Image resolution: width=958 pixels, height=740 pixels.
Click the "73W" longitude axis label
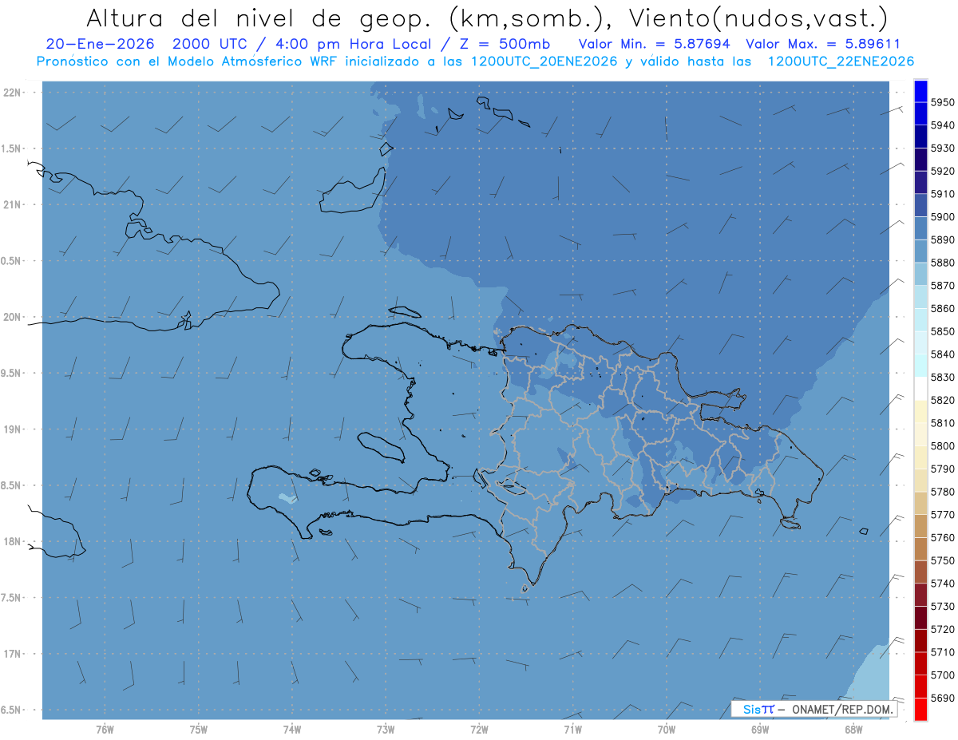386,729
